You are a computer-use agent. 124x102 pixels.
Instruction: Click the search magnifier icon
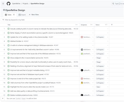(113, 4)
